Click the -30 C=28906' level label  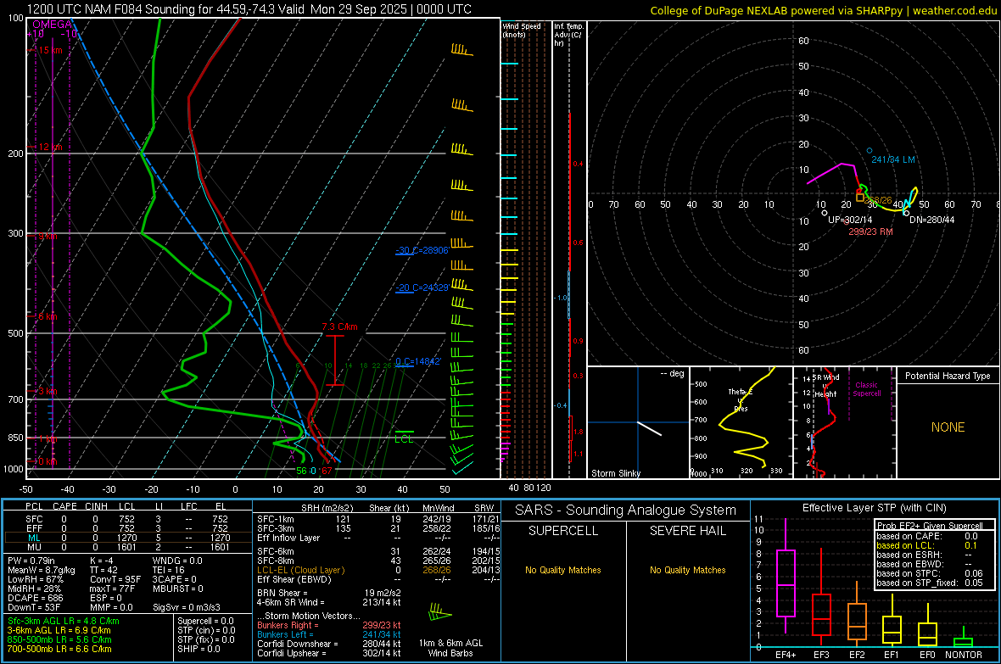point(422,250)
